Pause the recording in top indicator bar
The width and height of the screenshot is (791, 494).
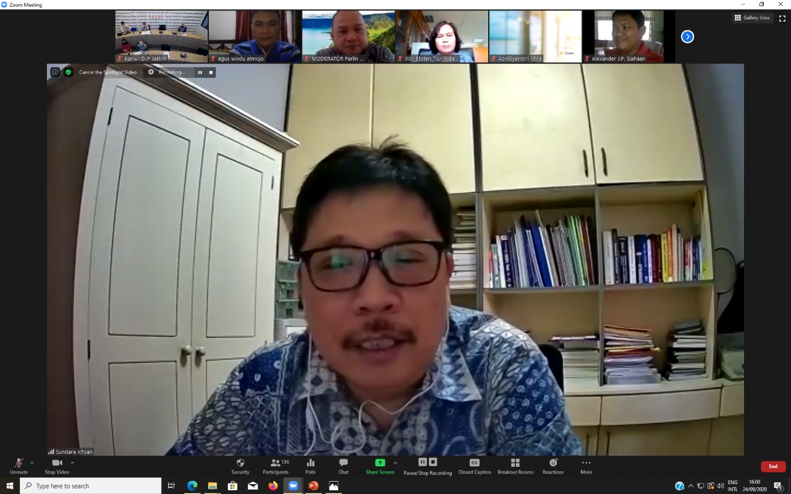tap(200, 72)
